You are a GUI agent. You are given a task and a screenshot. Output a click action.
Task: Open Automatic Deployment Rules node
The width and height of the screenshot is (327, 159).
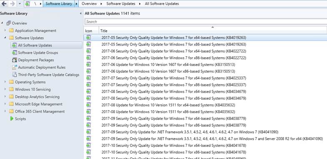(x=42, y=67)
